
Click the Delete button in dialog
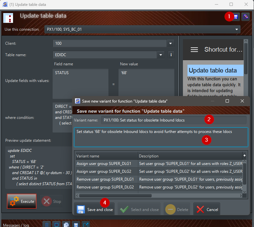(x=177, y=209)
